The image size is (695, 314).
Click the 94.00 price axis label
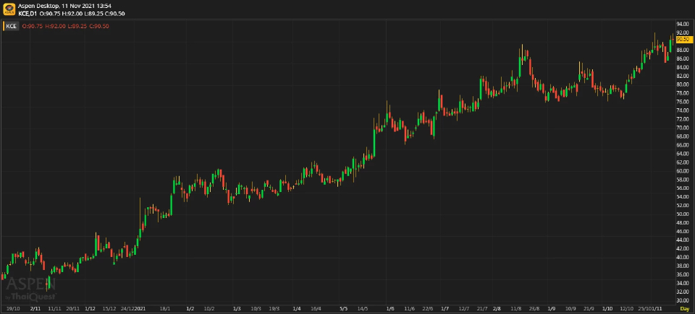pos(683,24)
